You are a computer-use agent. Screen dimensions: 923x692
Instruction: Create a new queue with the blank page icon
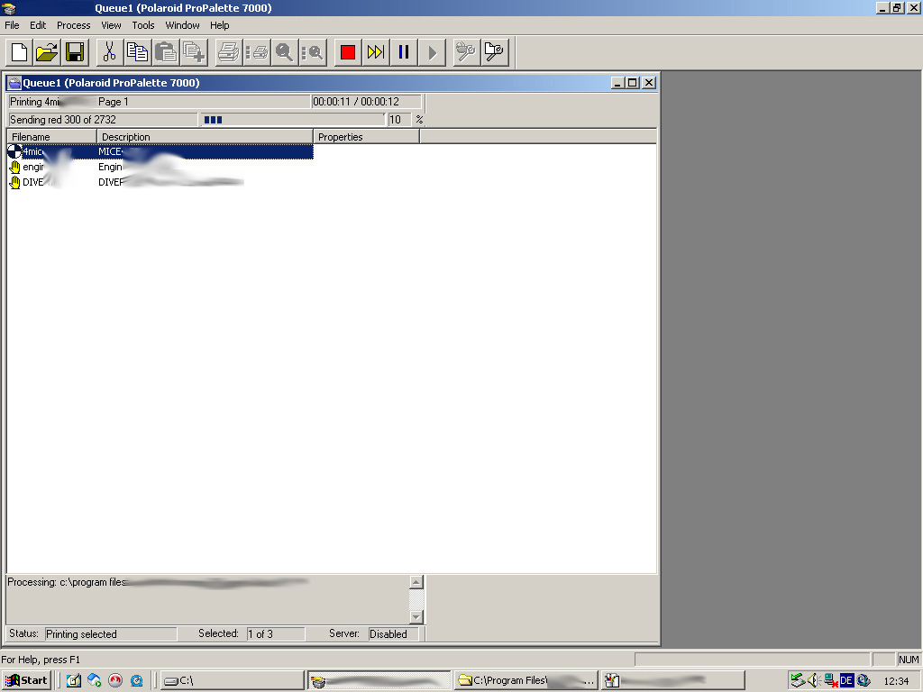pos(20,52)
